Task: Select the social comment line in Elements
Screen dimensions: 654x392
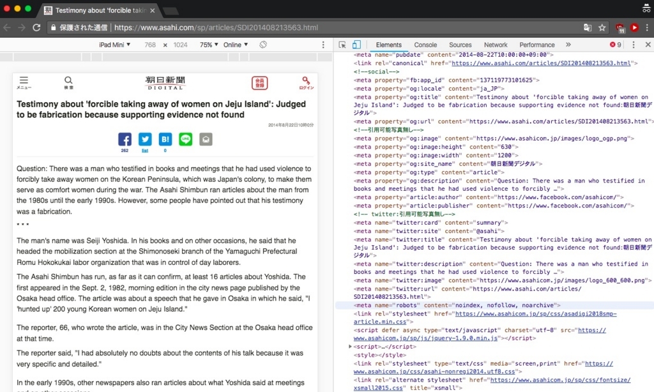Action: [x=376, y=72]
